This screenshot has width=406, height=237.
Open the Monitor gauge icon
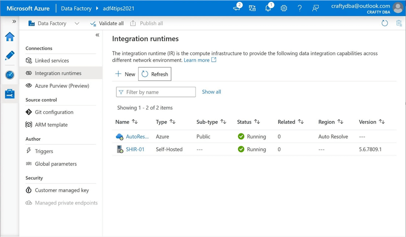point(10,75)
